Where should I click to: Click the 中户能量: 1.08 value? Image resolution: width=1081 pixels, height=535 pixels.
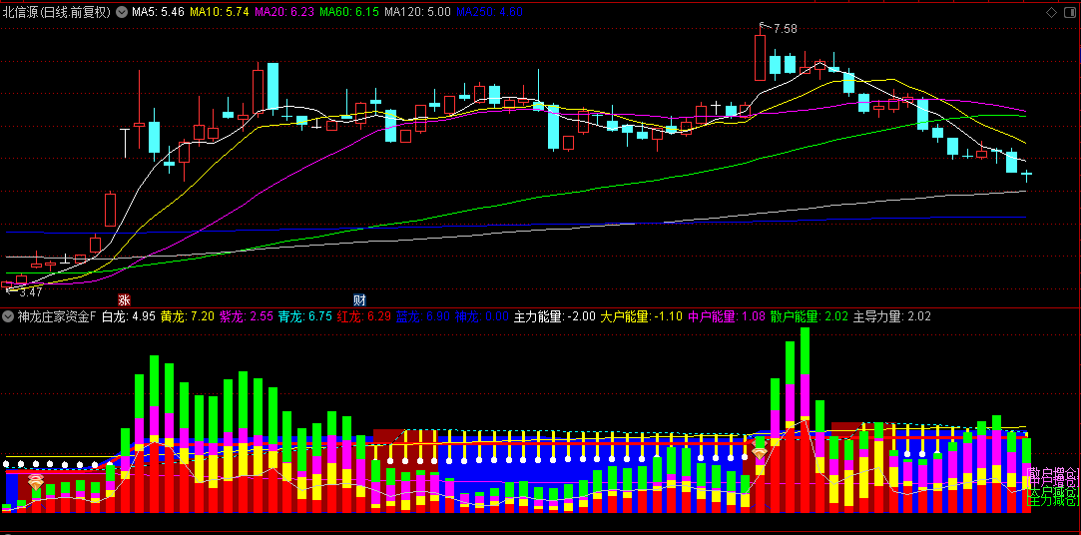tap(727, 317)
